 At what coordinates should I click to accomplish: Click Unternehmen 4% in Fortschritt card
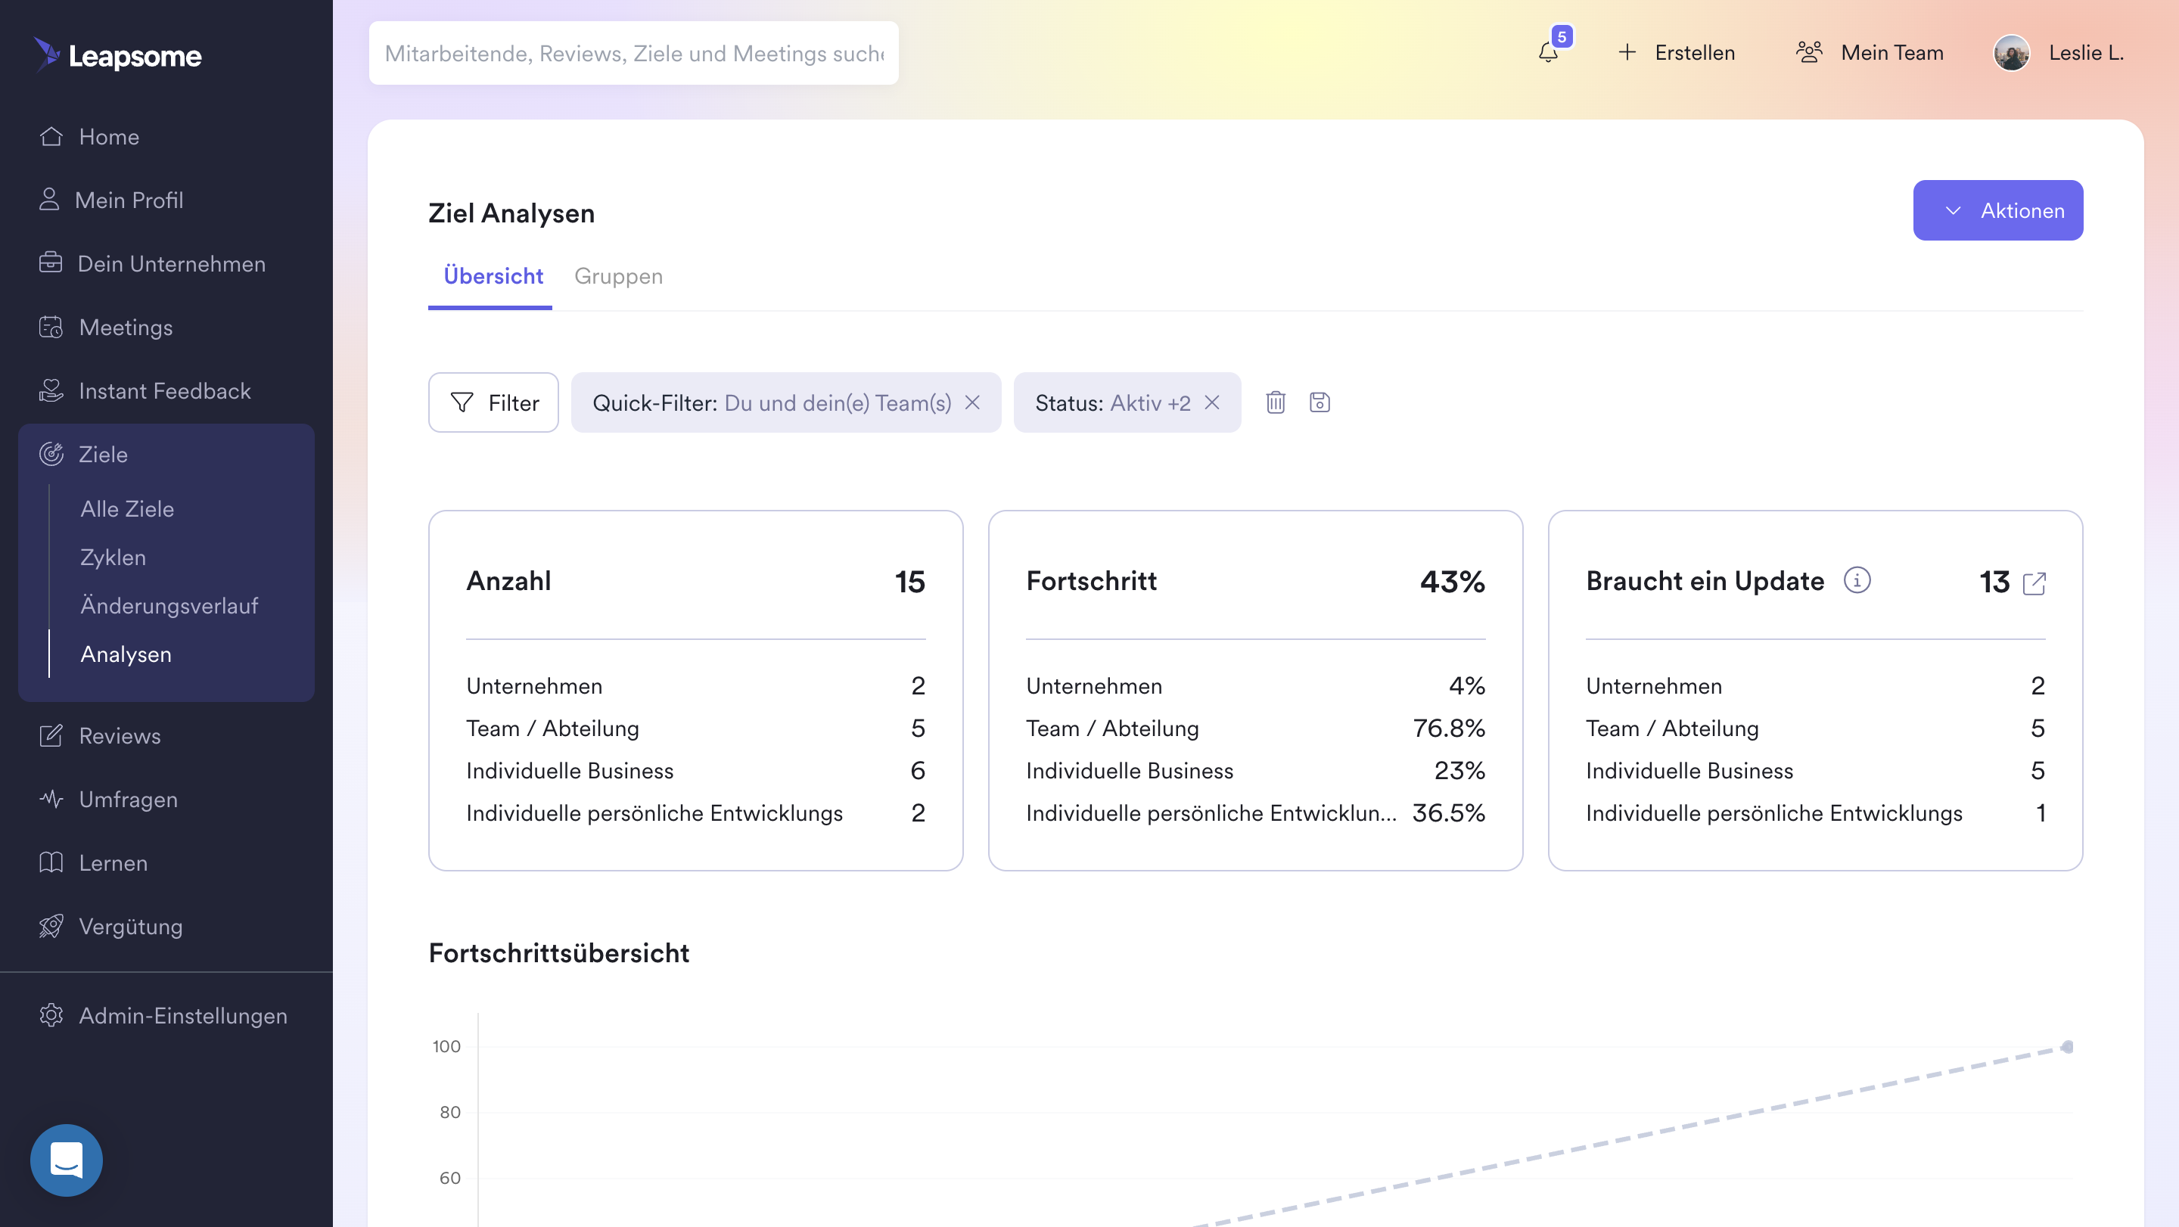point(1467,686)
